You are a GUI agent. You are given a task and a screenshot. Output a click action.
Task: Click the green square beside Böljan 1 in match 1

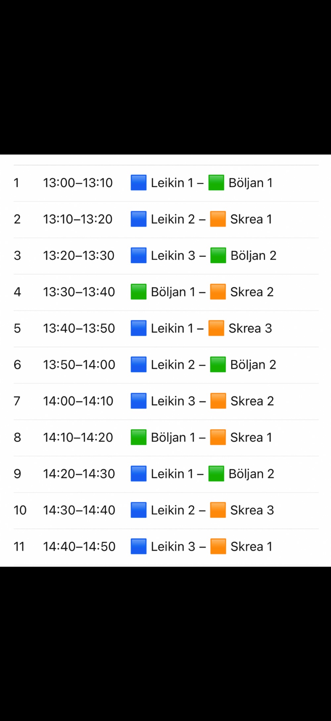[x=216, y=183]
